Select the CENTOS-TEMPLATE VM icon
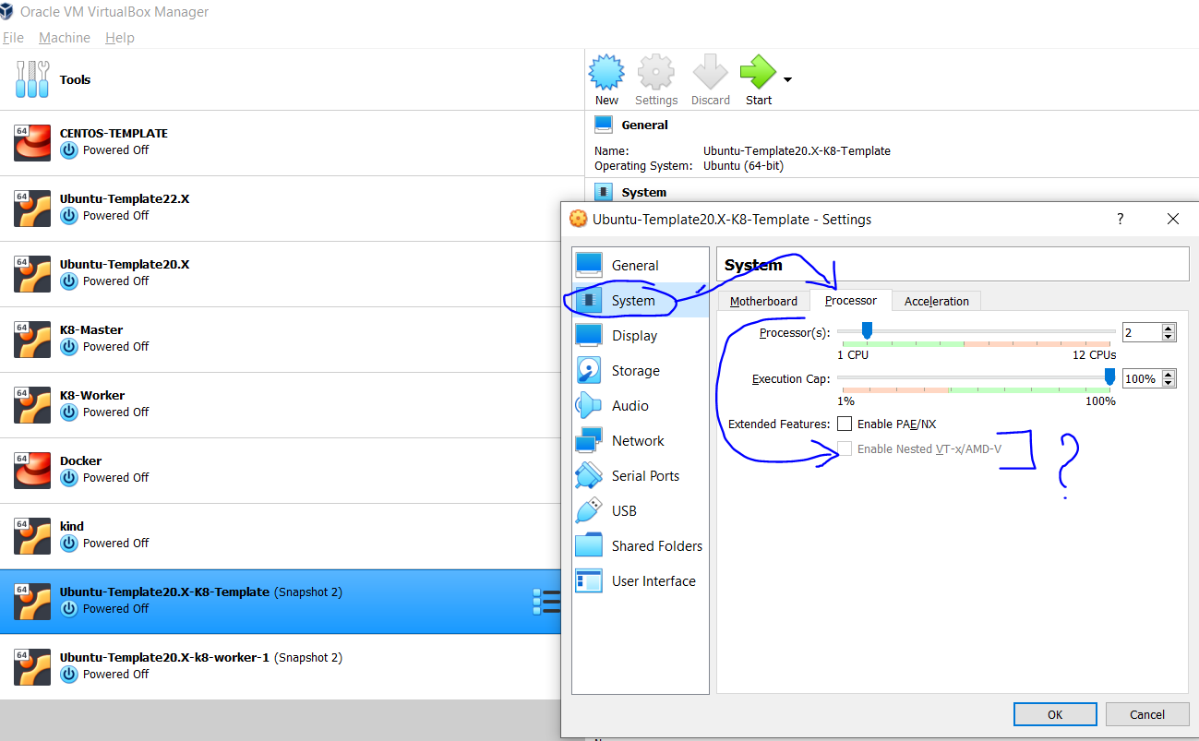Image resolution: width=1199 pixels, height=741 pixels. 32,142
